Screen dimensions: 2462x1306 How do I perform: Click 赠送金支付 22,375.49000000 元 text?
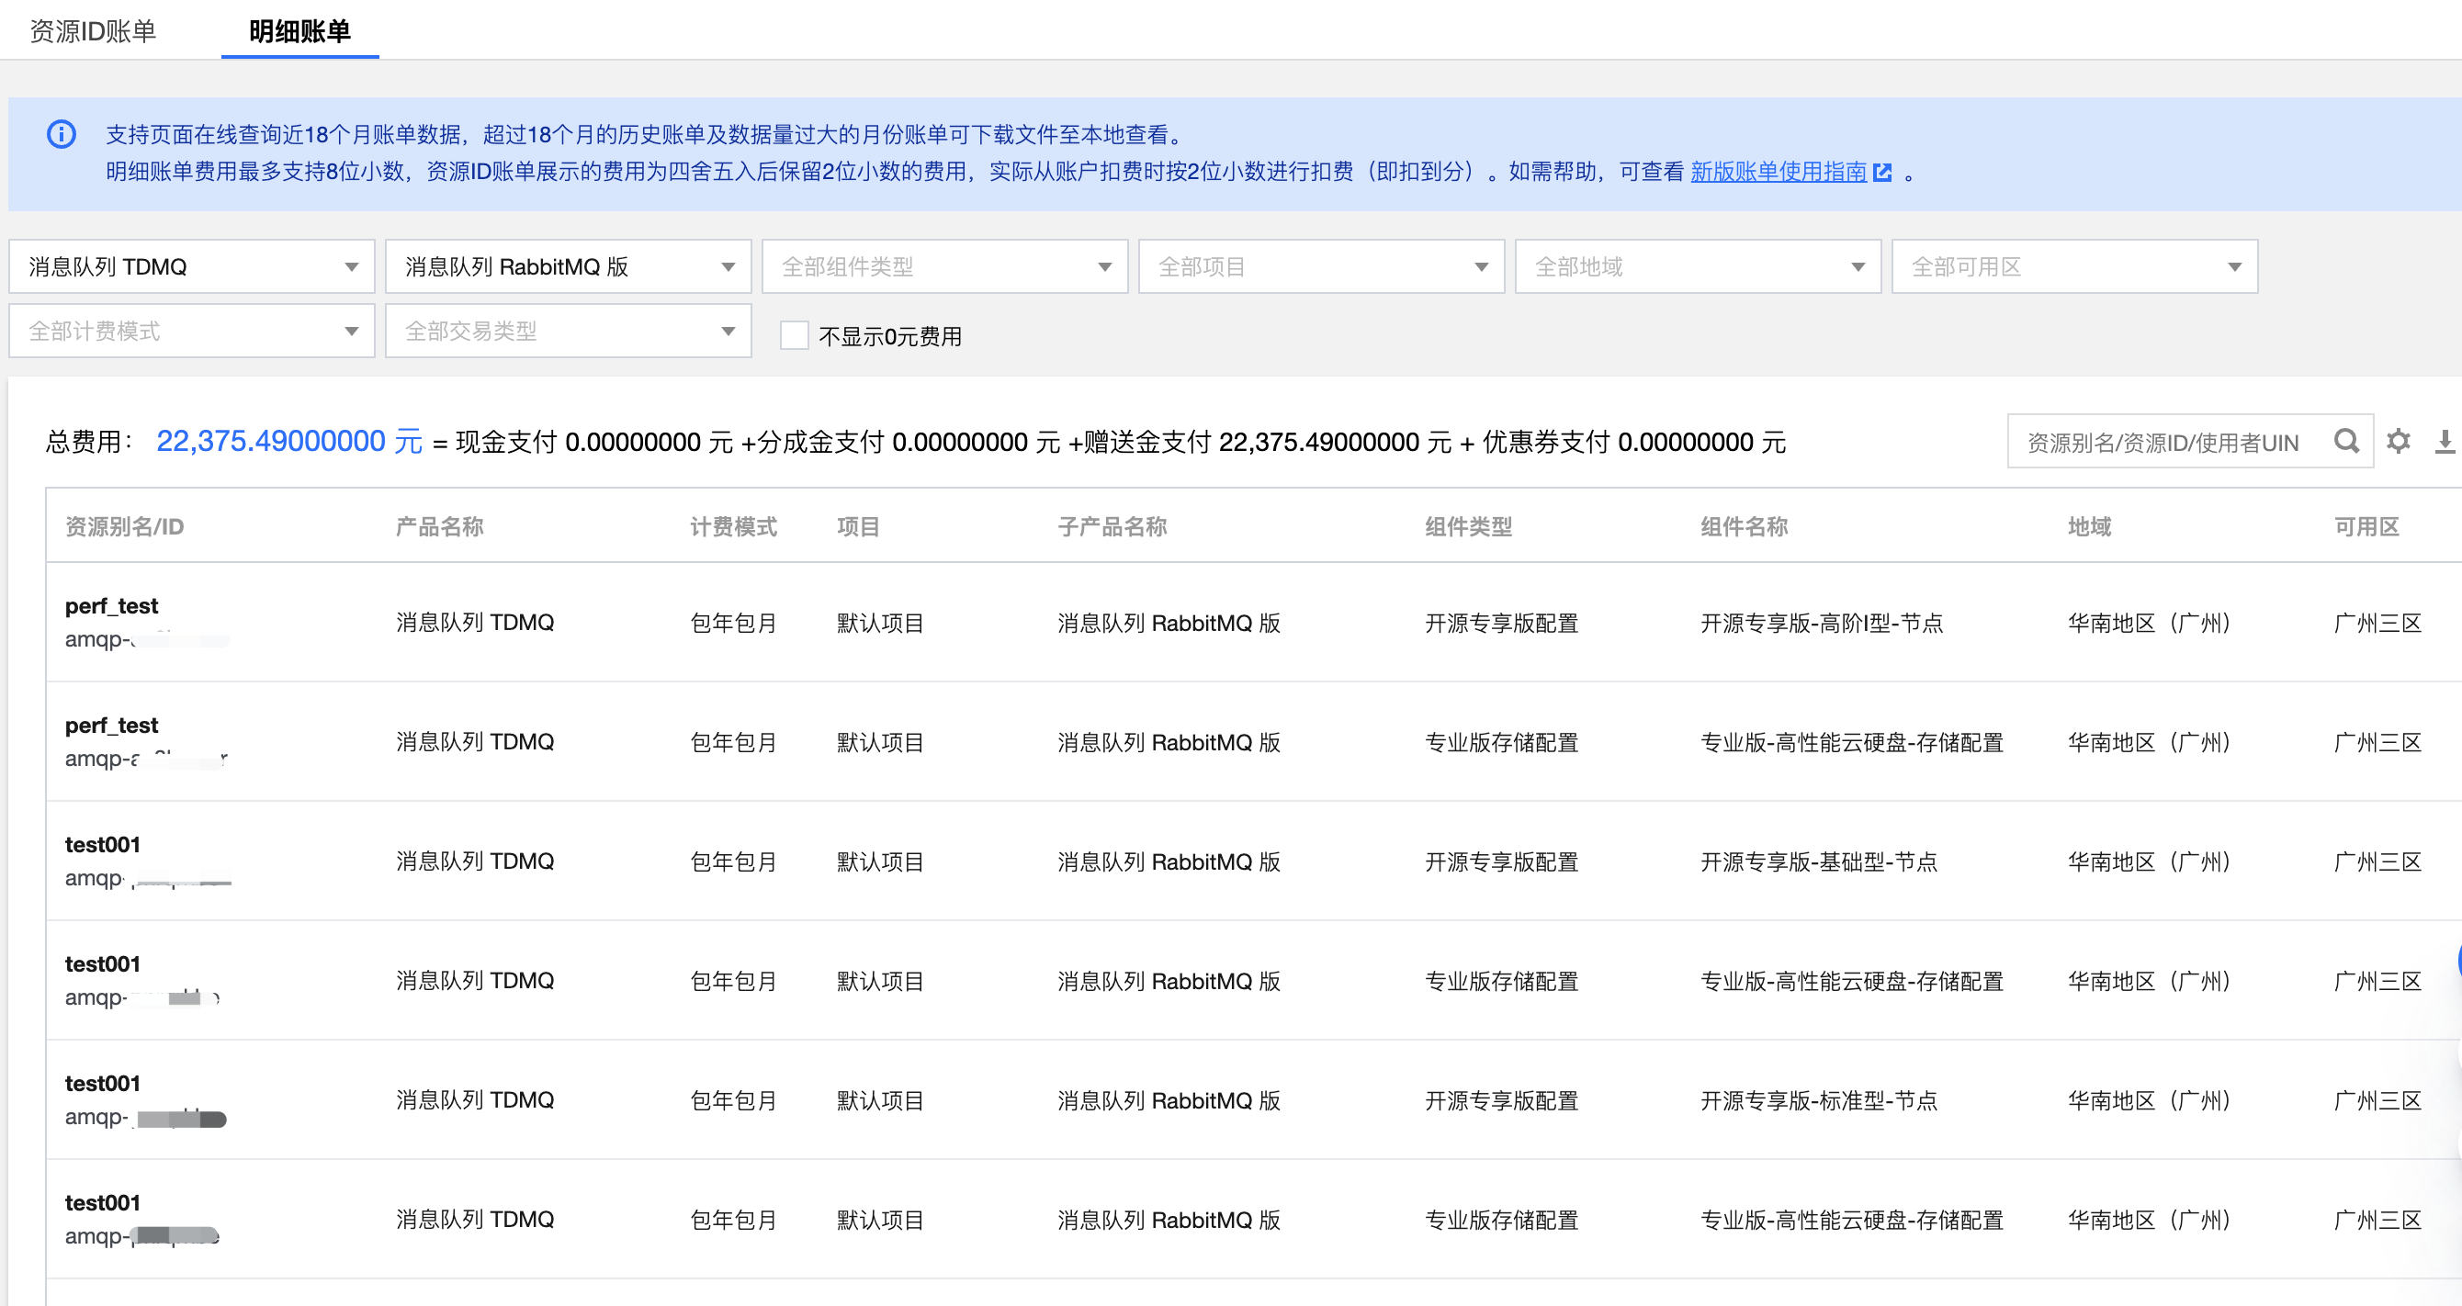1266,442
